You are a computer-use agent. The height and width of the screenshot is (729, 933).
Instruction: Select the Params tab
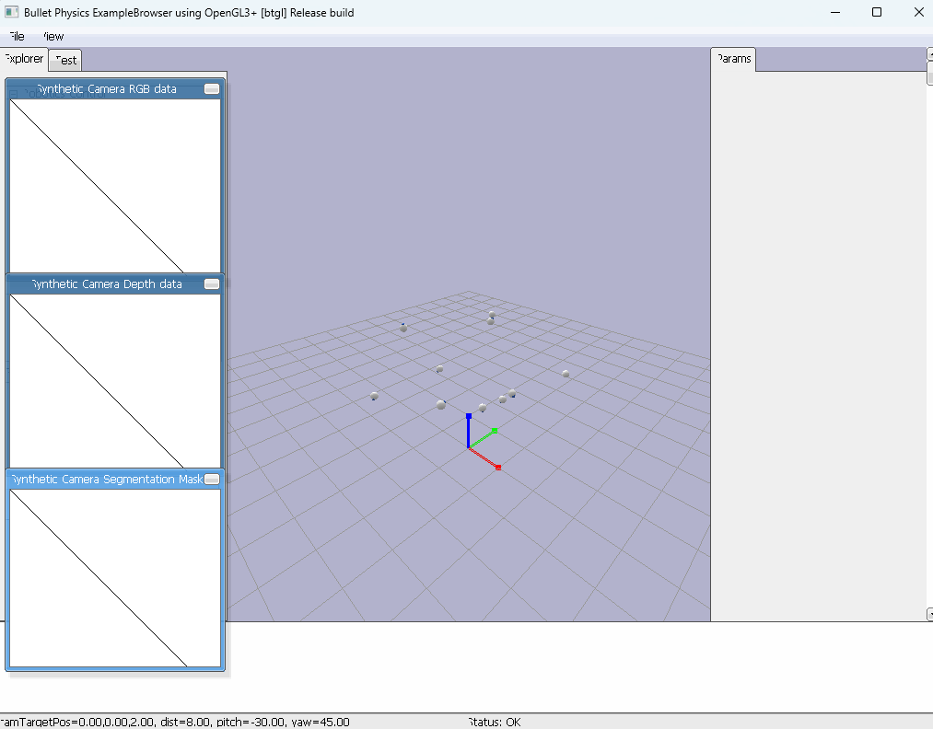pos(733,59)
